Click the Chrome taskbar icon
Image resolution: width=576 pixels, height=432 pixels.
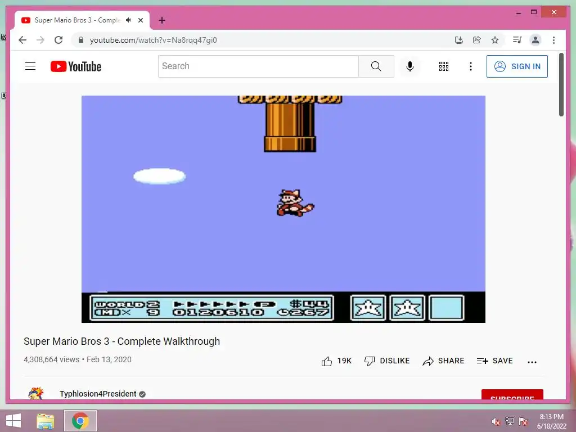80,421
